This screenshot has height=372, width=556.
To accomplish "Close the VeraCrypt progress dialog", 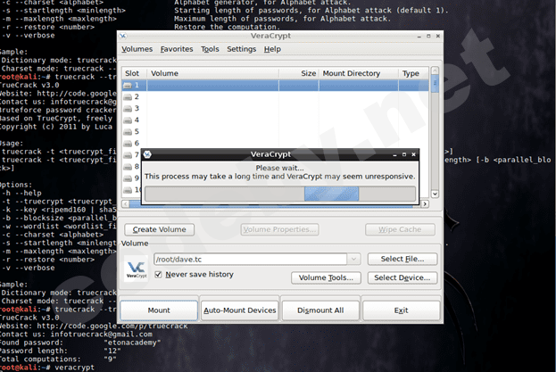I will (x=413, y=154).
